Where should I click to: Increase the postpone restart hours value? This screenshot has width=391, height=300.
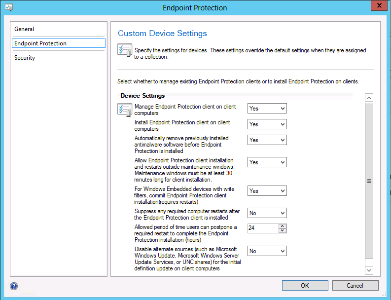pos(282,226)
